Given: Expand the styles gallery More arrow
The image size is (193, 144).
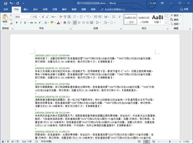Looking at the screenshot, I should click(x=166, y=23).
